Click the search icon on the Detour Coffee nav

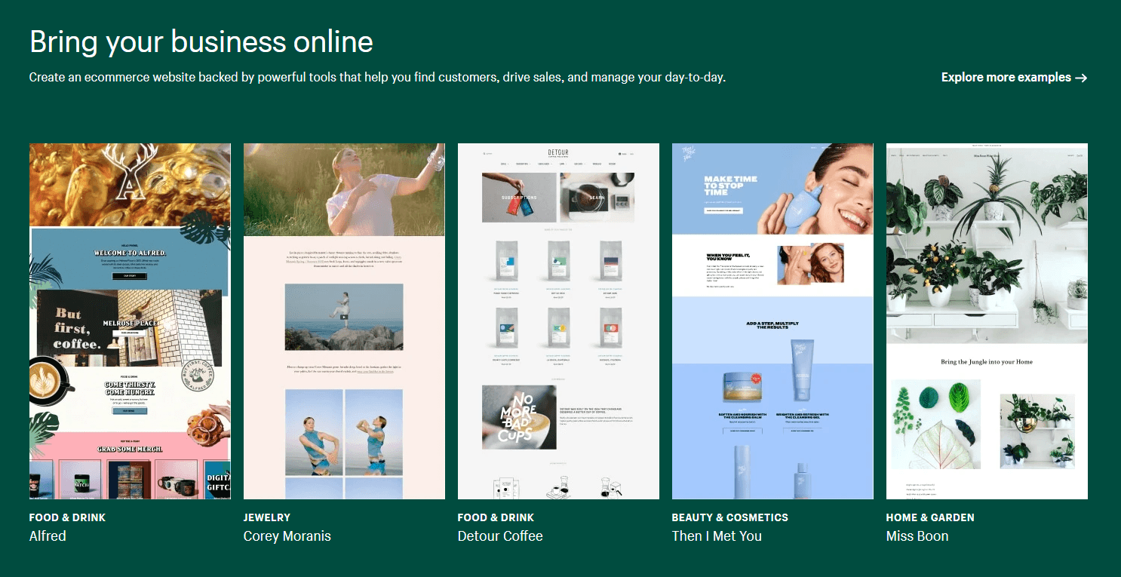pos(484,153)
